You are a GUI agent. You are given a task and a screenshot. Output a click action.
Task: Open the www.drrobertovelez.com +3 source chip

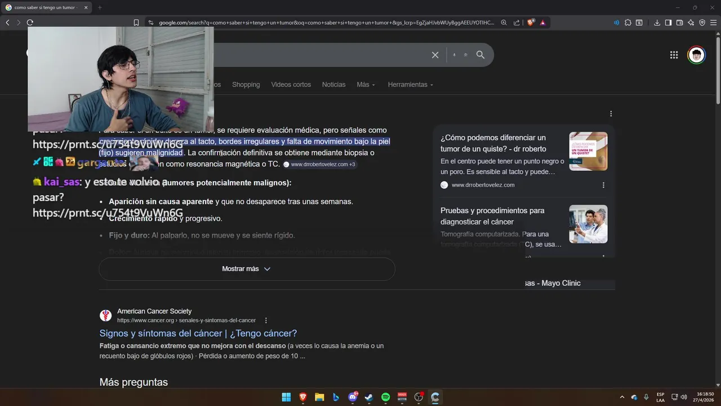(319, 164)
